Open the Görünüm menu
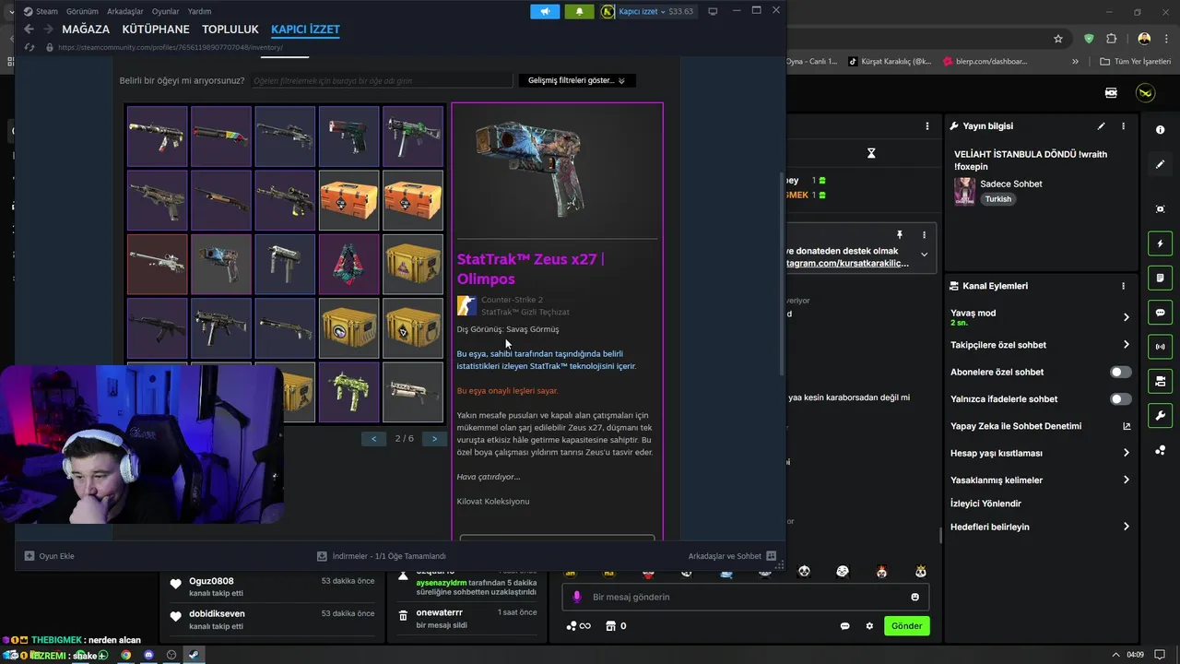 [82, 11]
